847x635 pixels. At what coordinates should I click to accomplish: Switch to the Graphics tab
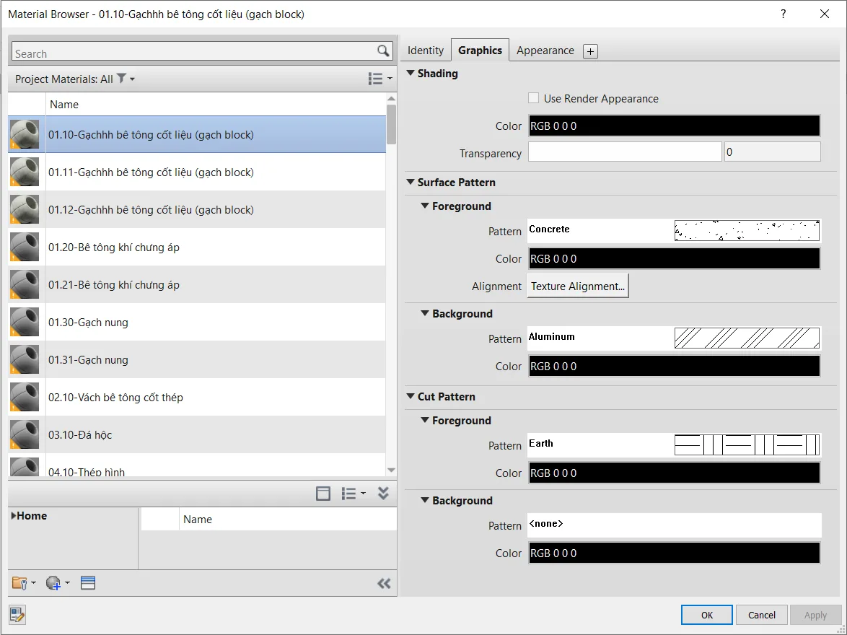click(480, 51)
